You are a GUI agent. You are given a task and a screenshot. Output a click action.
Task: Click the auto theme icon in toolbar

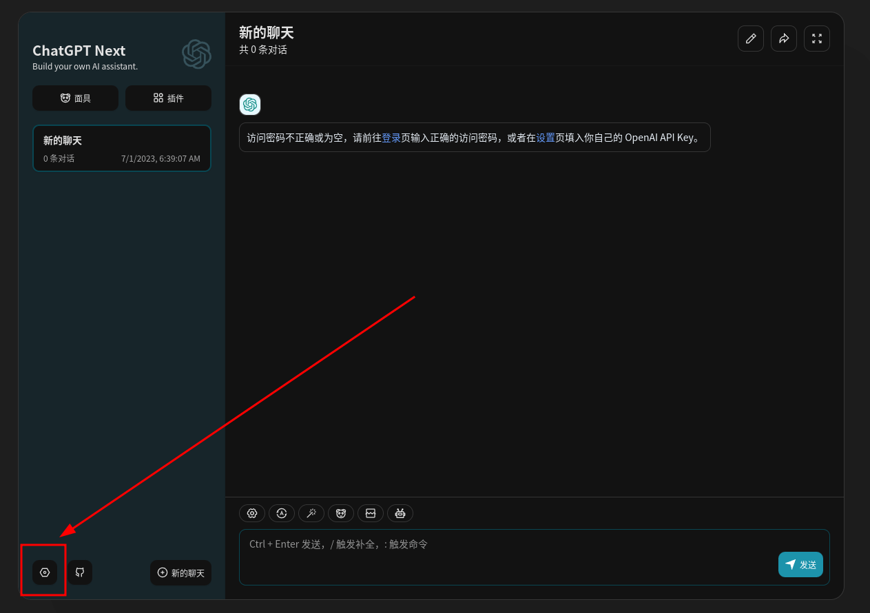point(282,513)
